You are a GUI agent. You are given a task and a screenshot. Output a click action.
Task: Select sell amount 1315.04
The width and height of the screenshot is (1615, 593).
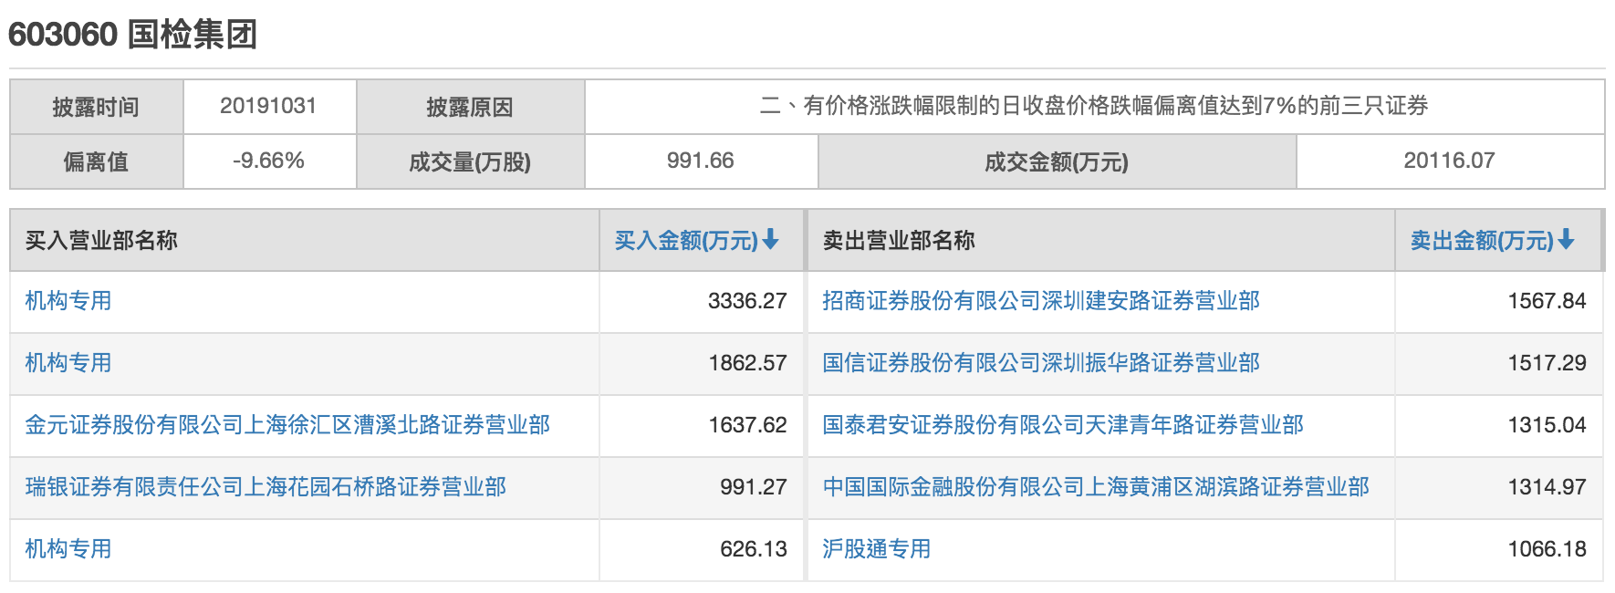click(x=1547, y=425)
